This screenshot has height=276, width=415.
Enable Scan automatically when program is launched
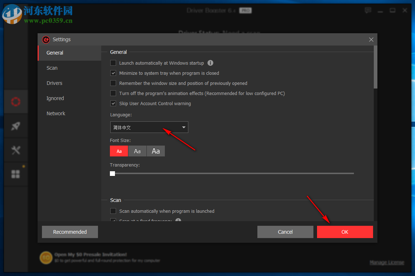click(x=113, y=211)
